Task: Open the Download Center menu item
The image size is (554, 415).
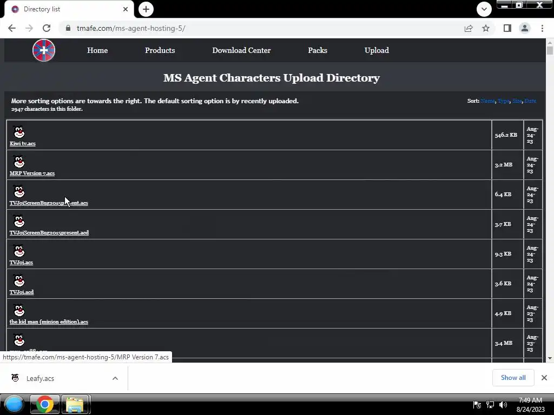Action: 241,50
